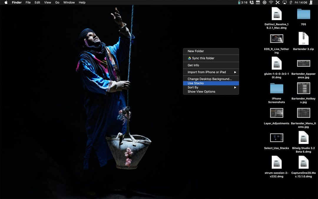Screen dimensions: 318x199
Task: Select Show View Options entry
Action: pos(201,91)
